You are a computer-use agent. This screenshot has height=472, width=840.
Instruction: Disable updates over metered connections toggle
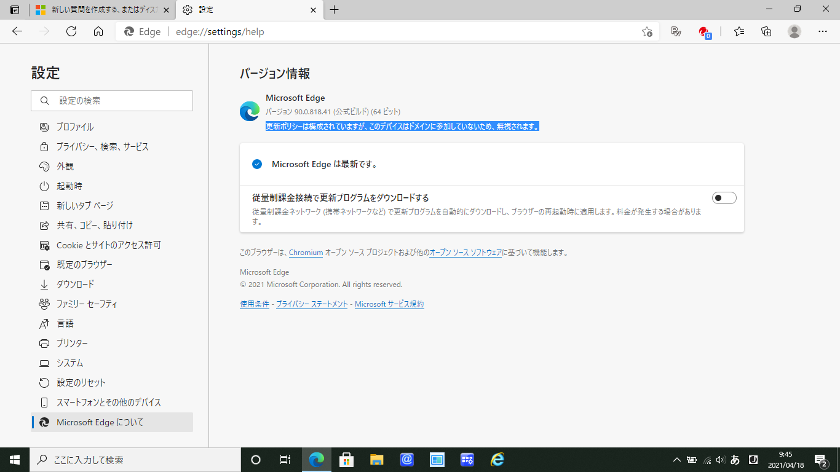tap(724, 197)
